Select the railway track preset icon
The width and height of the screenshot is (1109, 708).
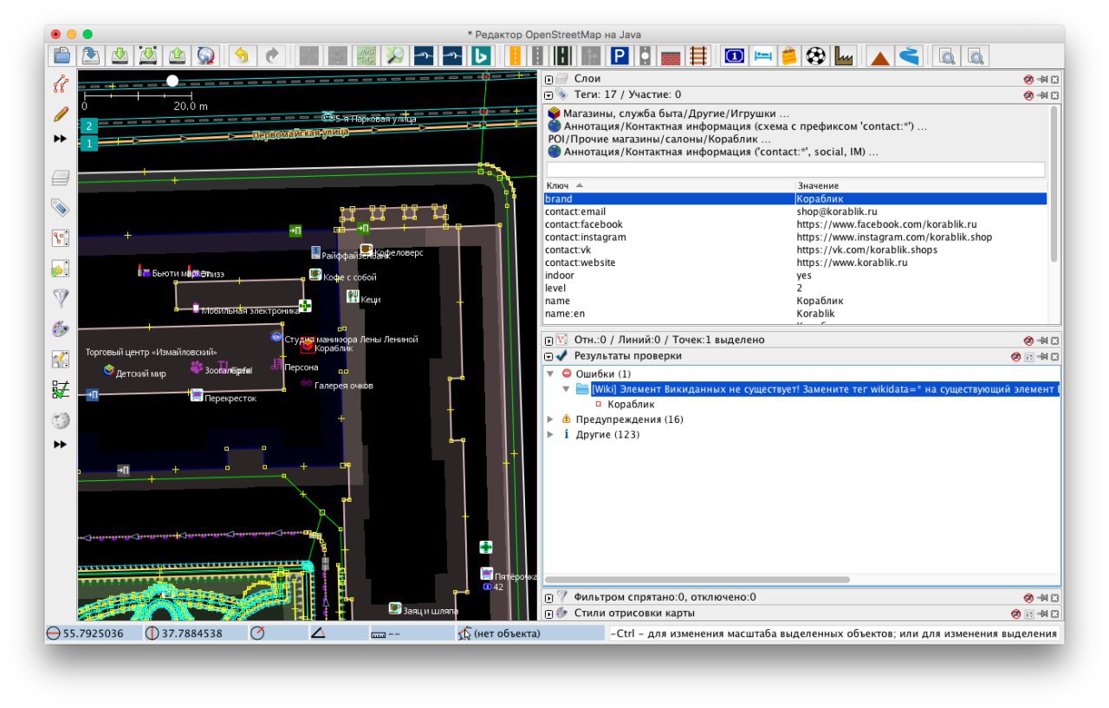(x=698, y=56)
